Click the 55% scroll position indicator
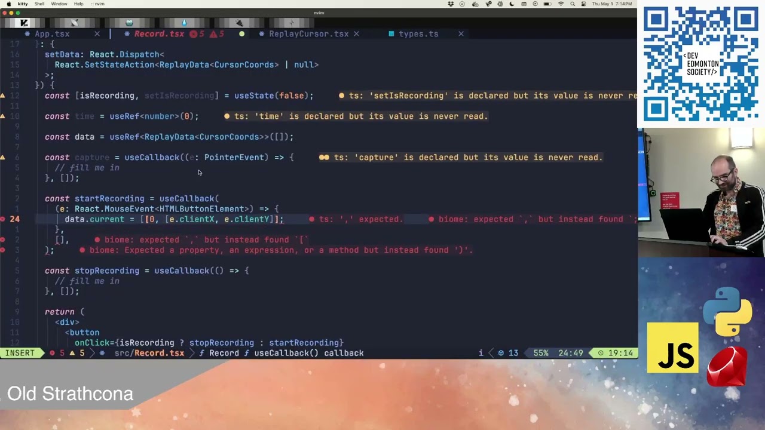The height and width of the screenshot is (430, 765). pos(541,353)
